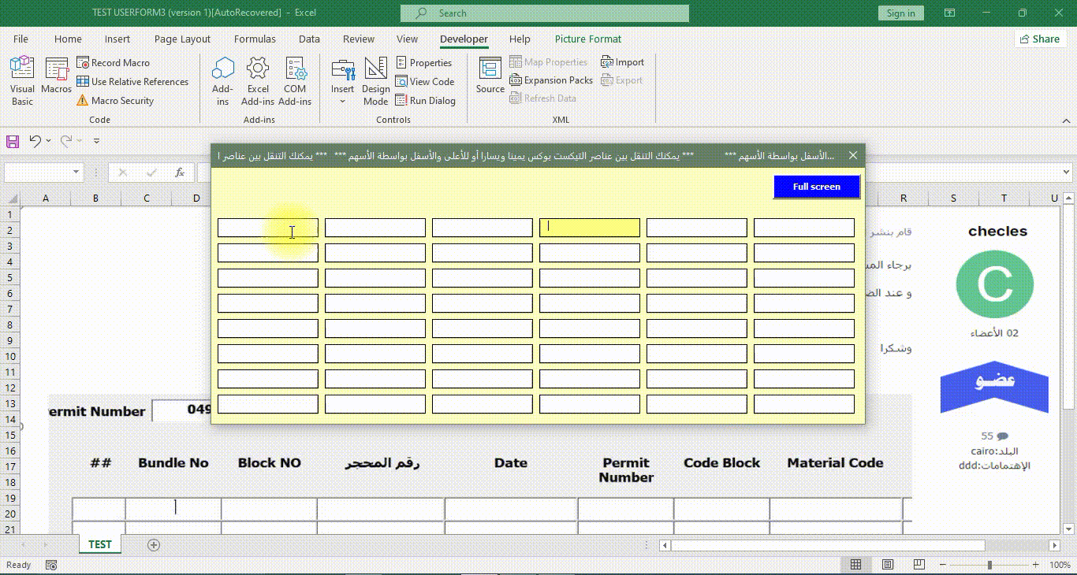The height and width of the screenshot is (575, 1077).
Task: Select row 10 header
Action: 10,356
